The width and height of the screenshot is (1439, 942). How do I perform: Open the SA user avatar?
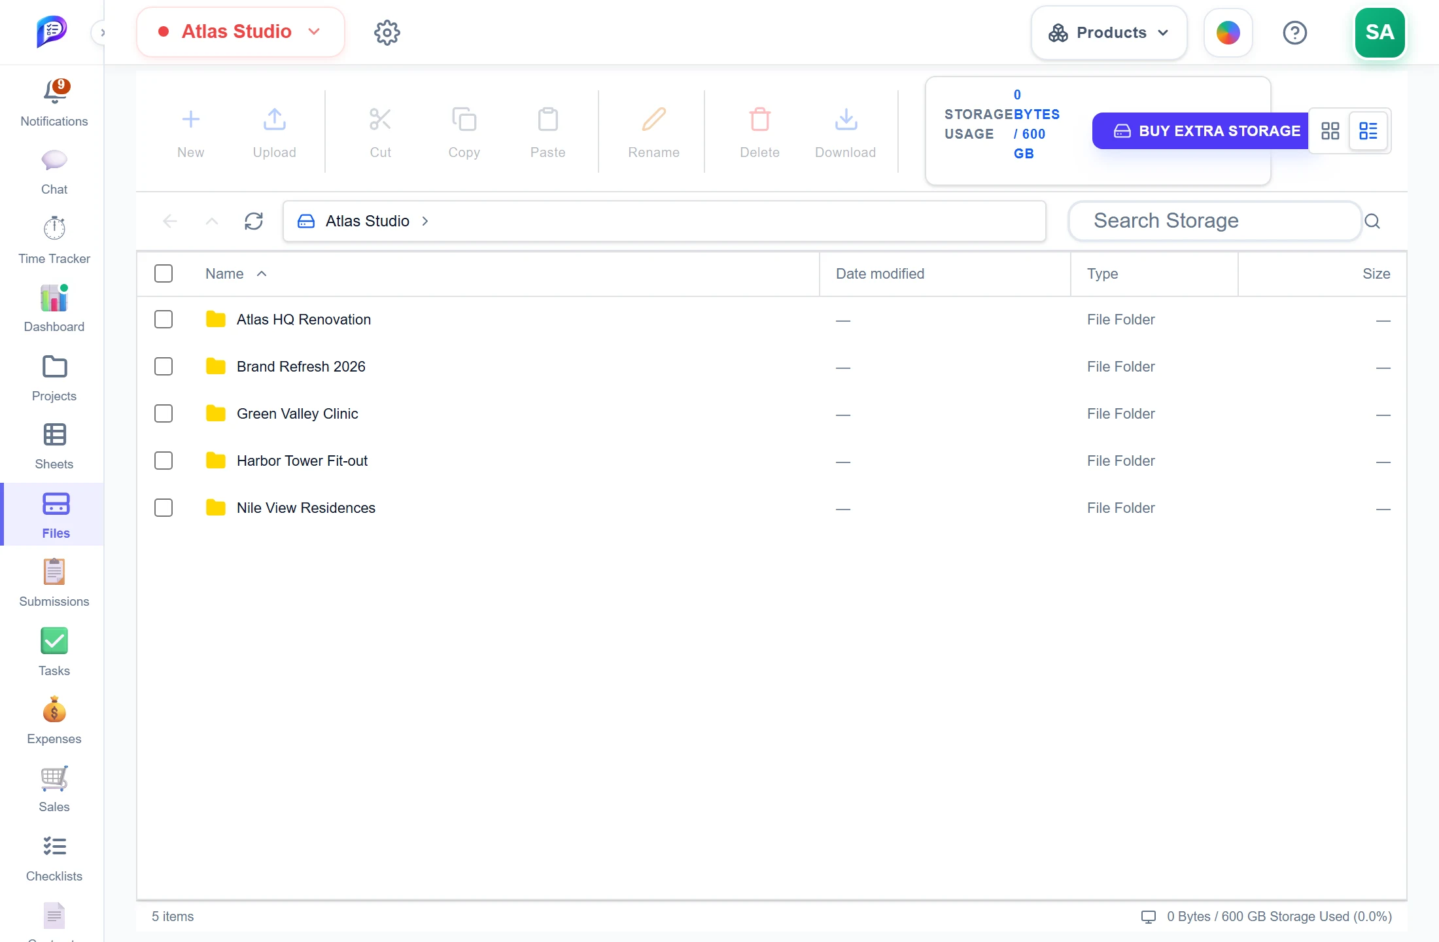coord(1380,32)
